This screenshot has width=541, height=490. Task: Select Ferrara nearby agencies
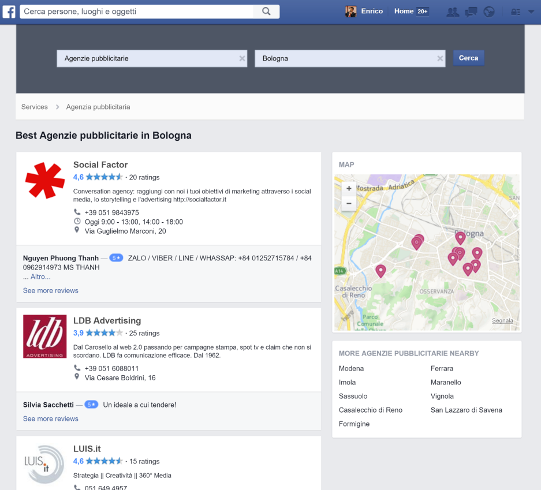click(442, 368)
